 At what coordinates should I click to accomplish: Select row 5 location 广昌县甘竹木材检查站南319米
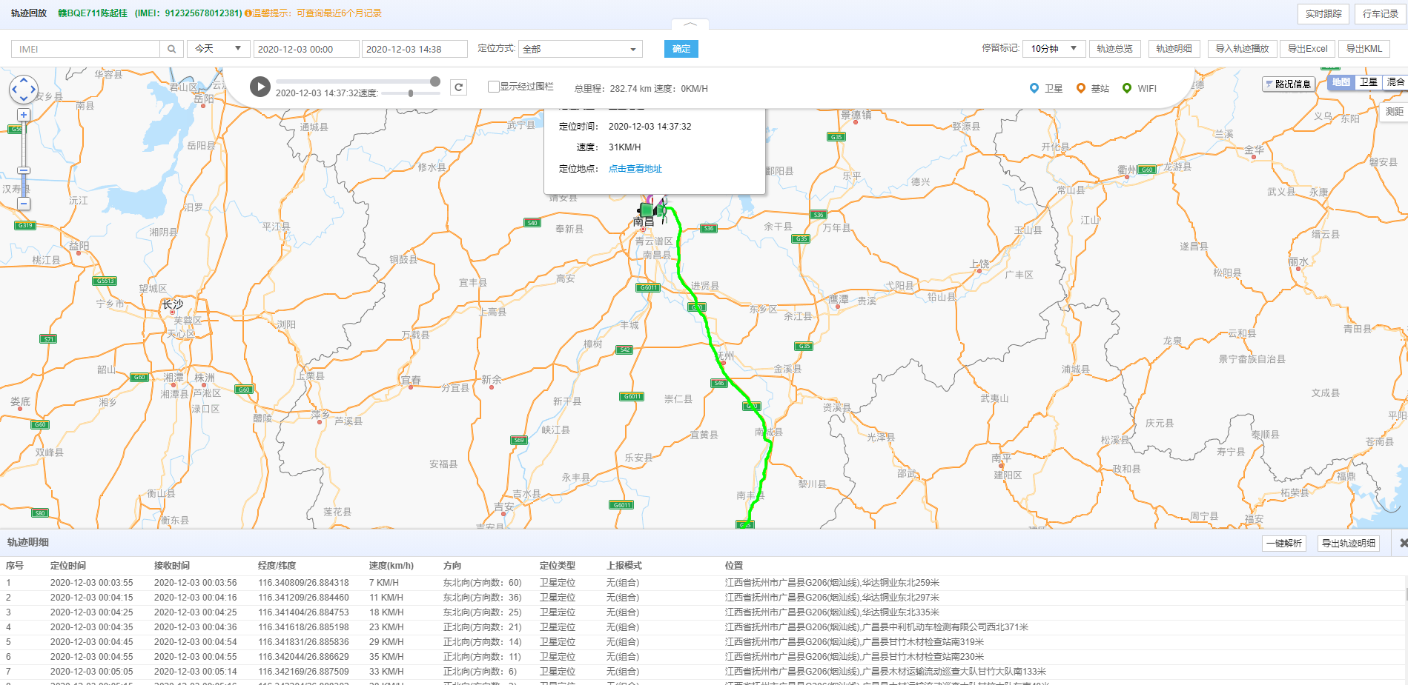pyautogui.click(x=854, y=642)
